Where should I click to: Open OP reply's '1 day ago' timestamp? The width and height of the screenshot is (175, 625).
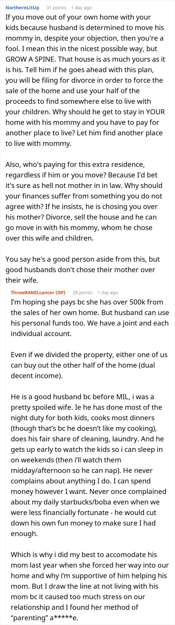click(x=108, y=292)
